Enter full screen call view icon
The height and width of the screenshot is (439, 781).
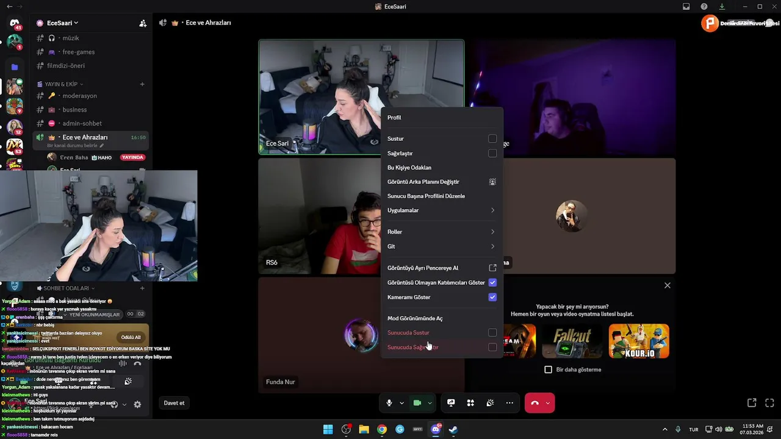click(x=769, y=403)
